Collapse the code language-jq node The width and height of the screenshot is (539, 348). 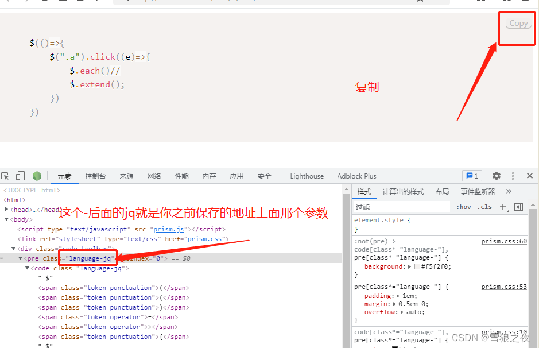[x=27, y=268]
